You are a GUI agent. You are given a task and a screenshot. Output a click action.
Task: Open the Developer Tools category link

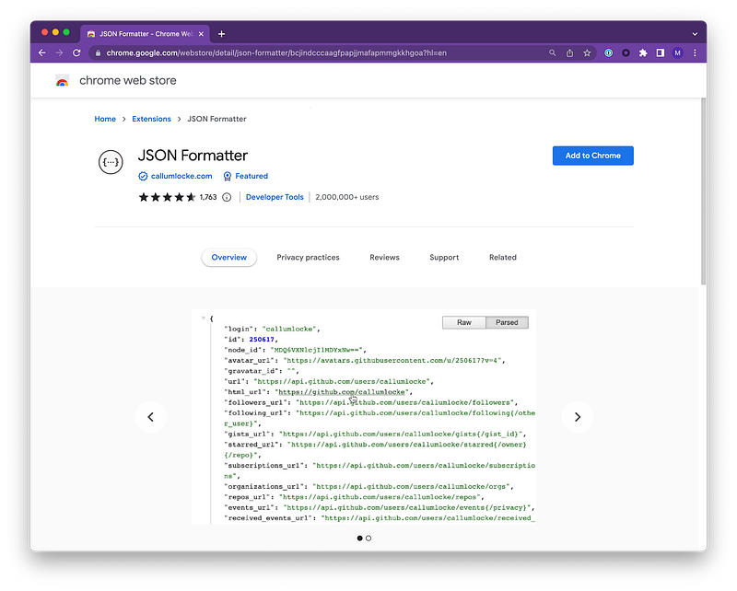click(275, 197)
